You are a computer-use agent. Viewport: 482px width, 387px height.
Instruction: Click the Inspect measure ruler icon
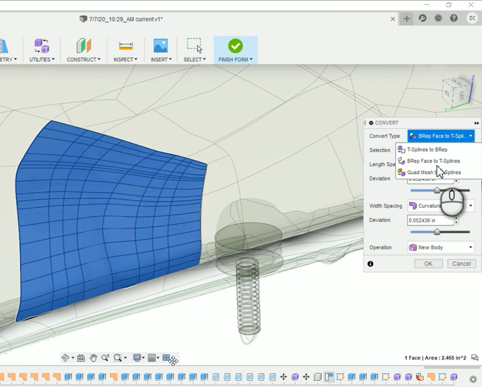point(125,46)
